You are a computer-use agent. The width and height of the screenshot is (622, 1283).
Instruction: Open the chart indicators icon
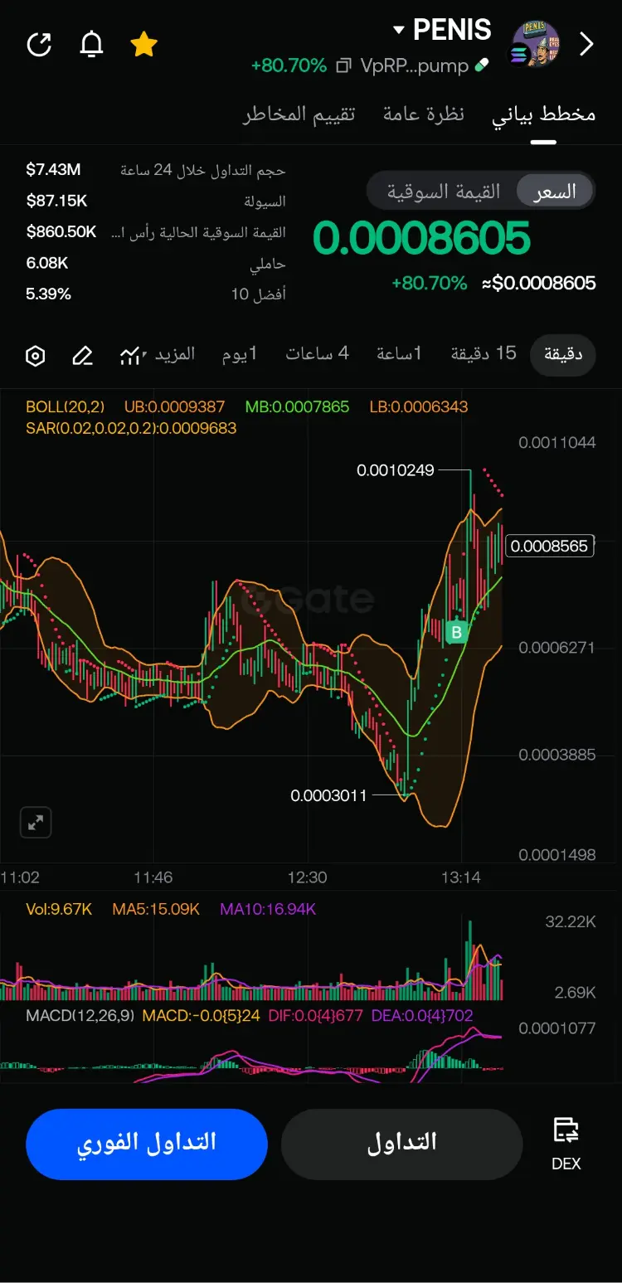pos(131,356)
